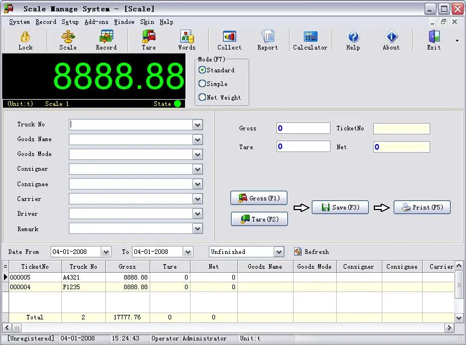Image resolution: width=466 pixels, height=345 pixels.
Task: Enable the Net Weight mode option
Action: pyautogui.click(x=203, y=97)
